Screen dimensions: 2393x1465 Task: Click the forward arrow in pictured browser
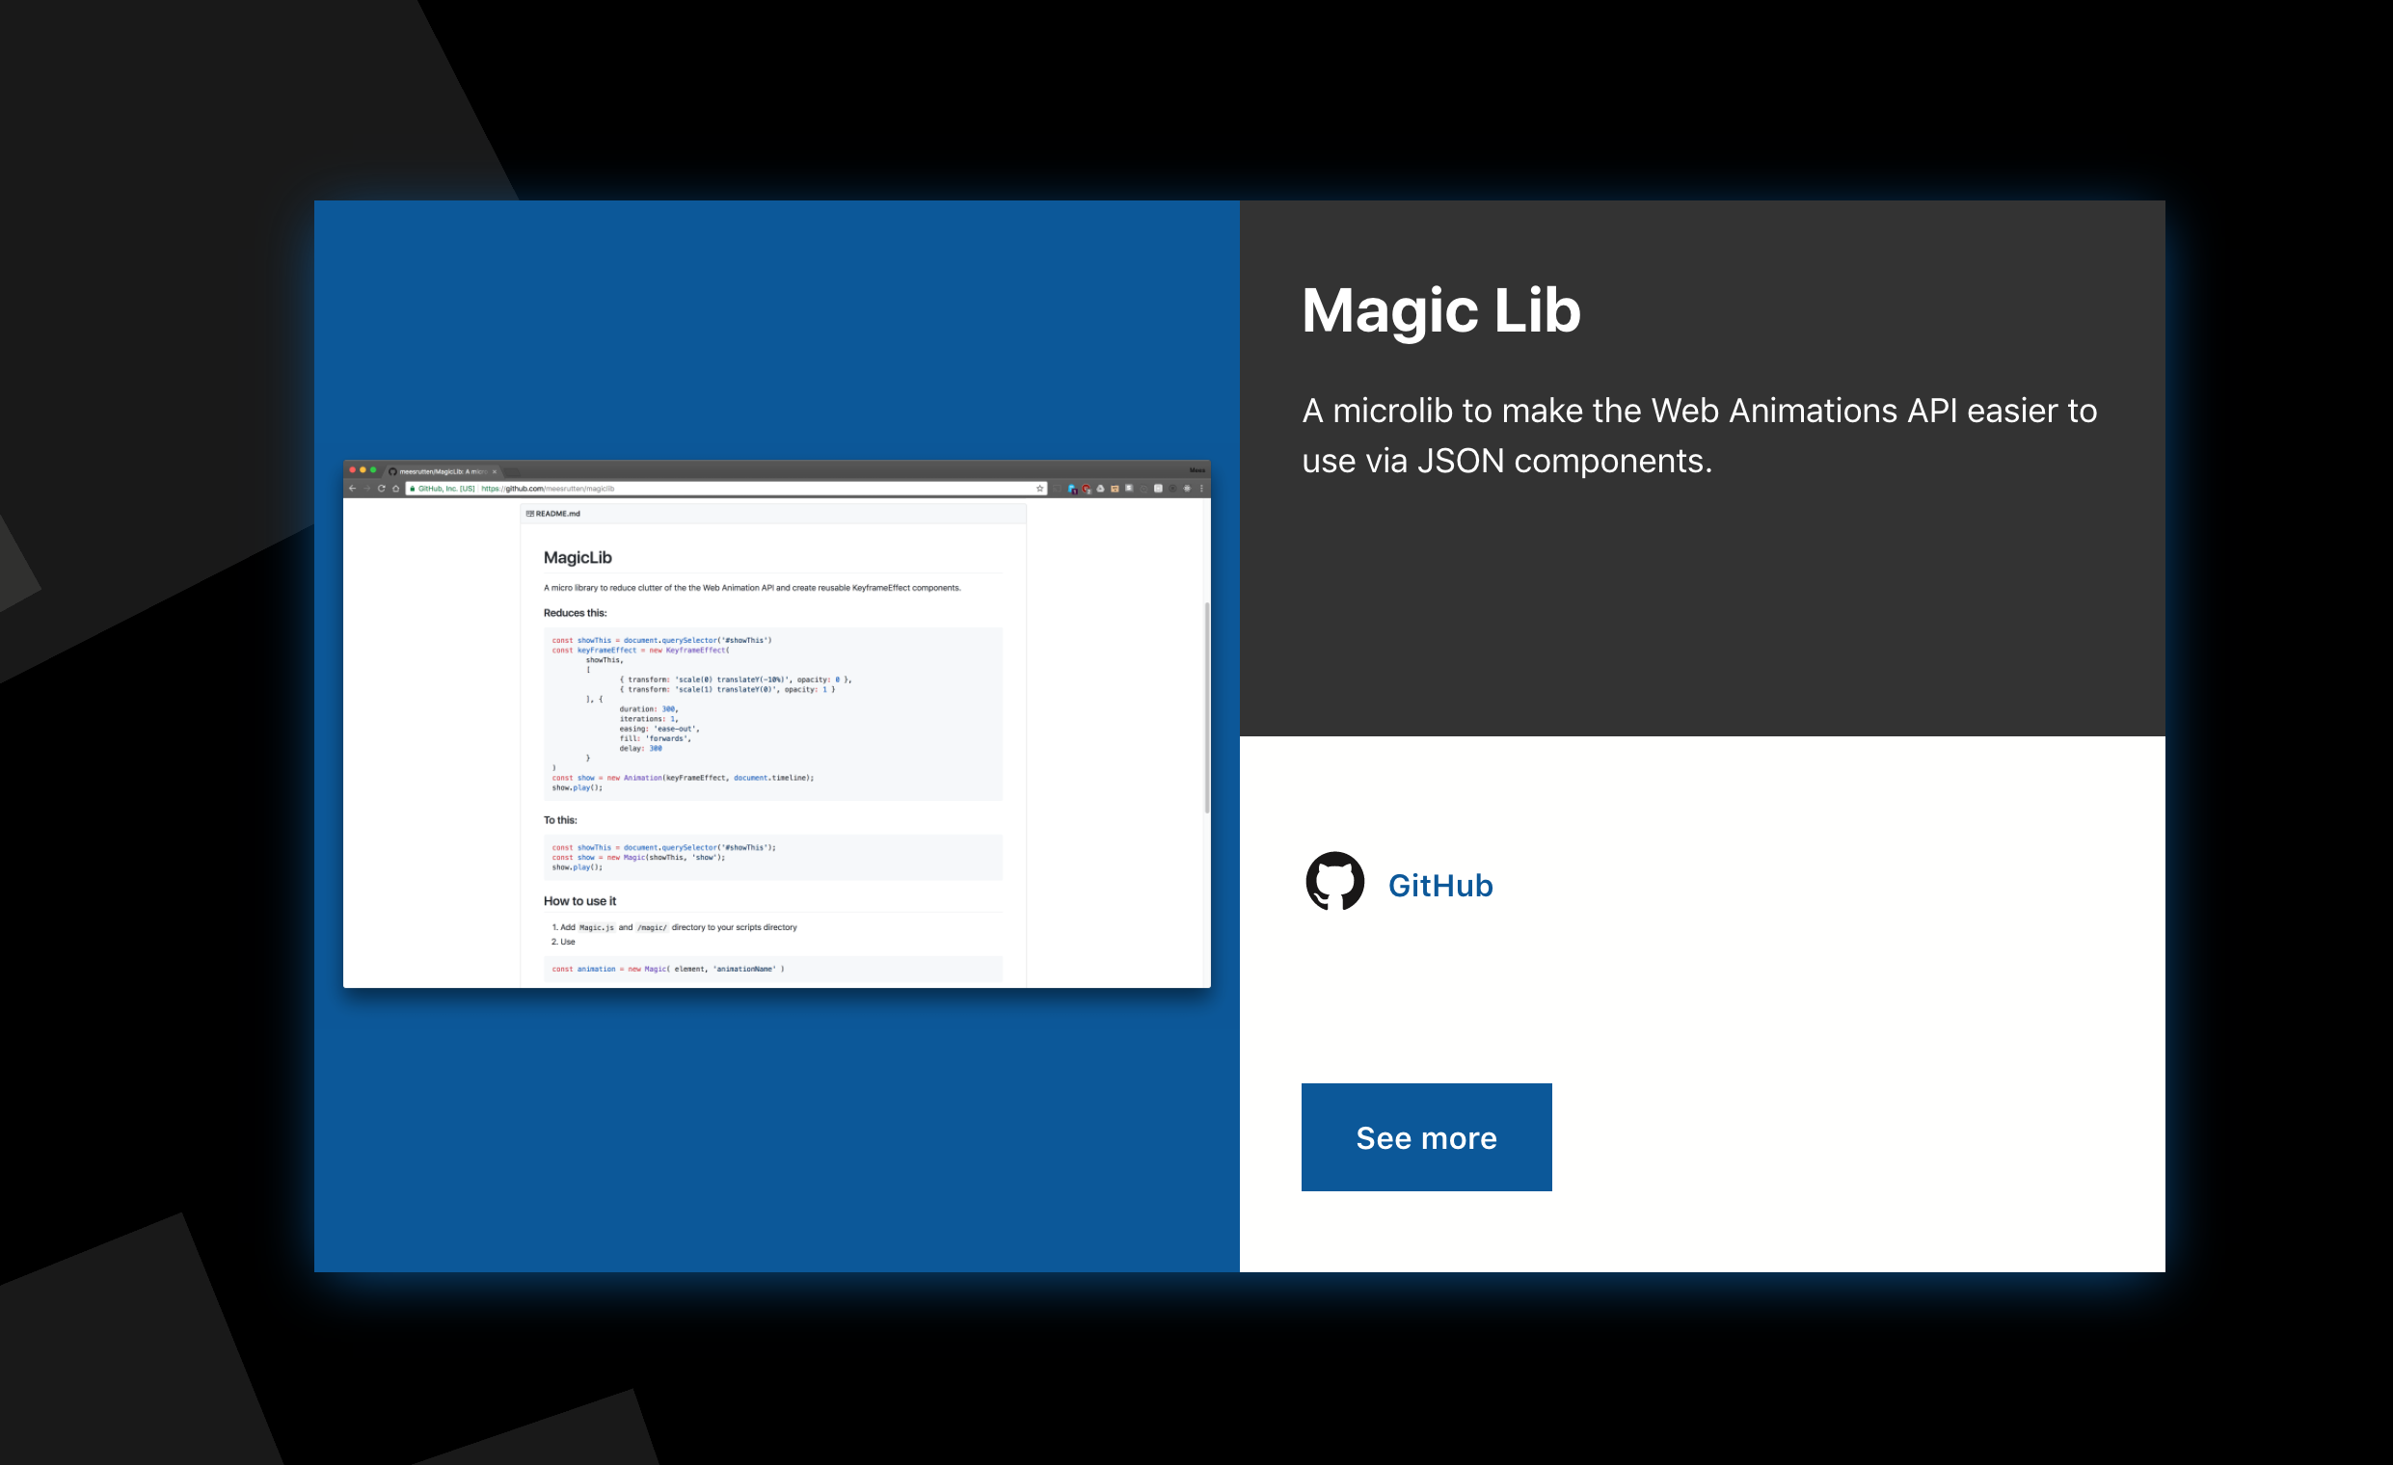tap(366, 489)
